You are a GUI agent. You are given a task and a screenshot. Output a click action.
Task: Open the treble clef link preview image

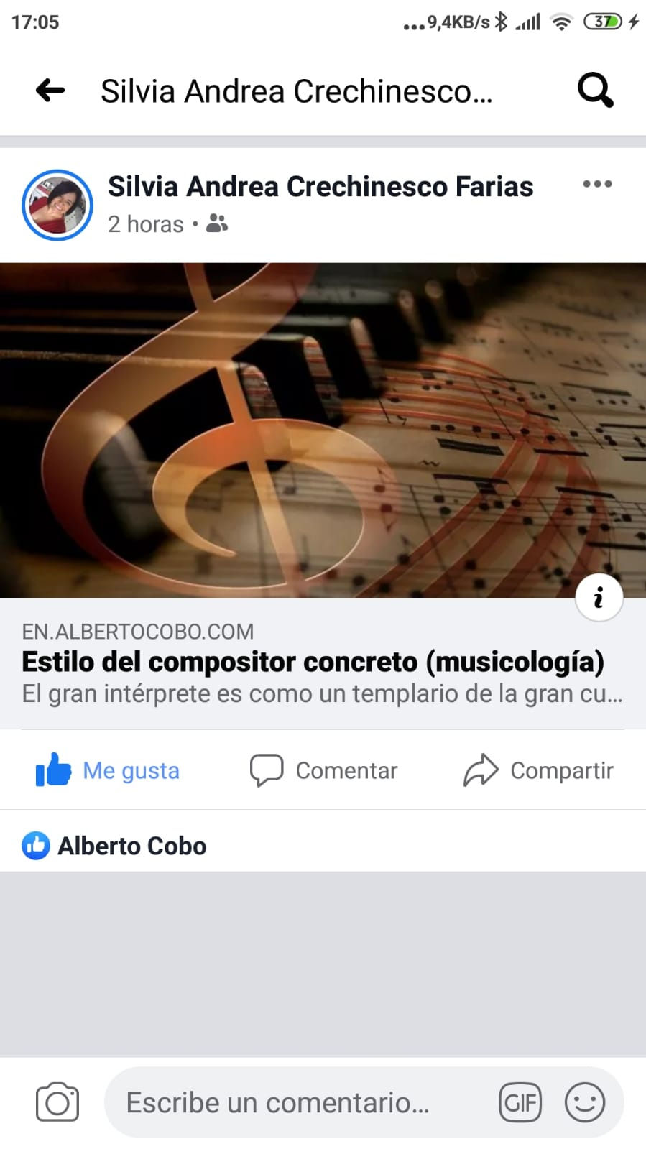point(323,430)
